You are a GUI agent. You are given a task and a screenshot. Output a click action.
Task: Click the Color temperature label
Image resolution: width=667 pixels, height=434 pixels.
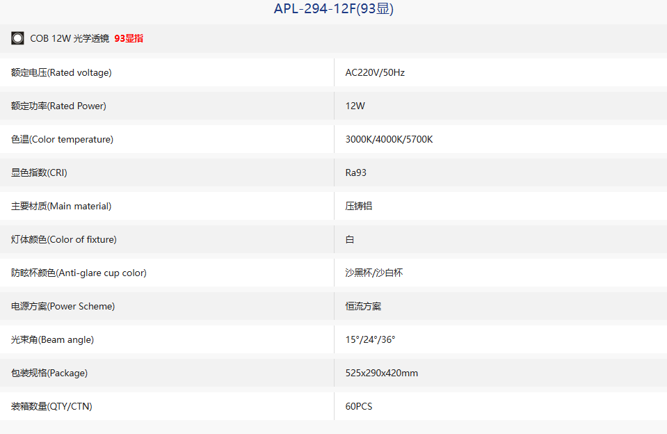62,139
